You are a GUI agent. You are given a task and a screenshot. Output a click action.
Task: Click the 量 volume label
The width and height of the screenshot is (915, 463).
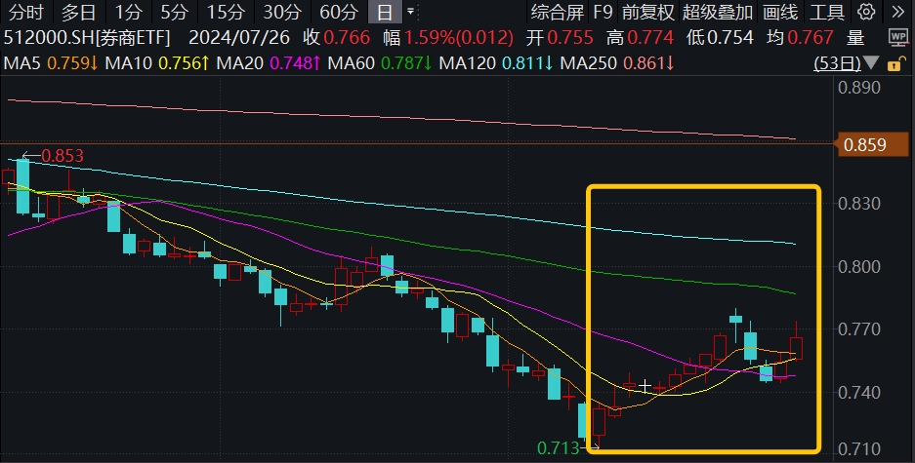854,38
